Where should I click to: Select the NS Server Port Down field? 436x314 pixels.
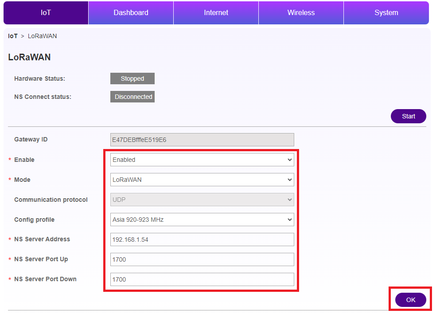tap(202, 279)
